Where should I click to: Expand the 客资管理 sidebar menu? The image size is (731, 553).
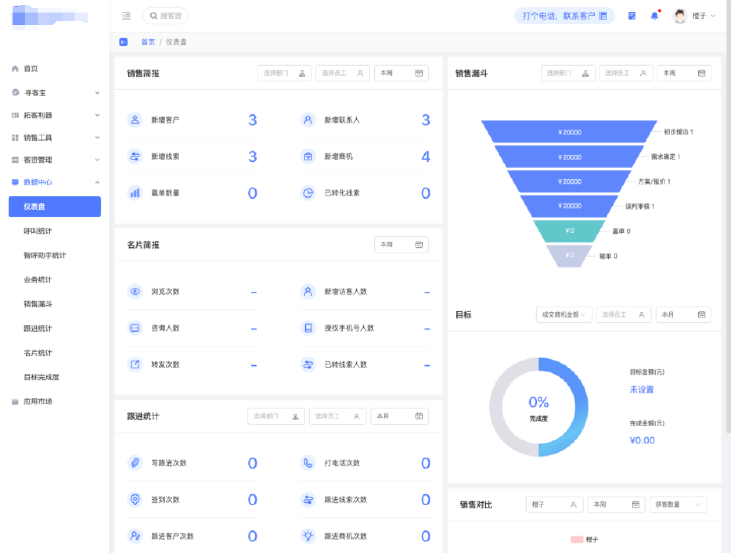[55, 160]
